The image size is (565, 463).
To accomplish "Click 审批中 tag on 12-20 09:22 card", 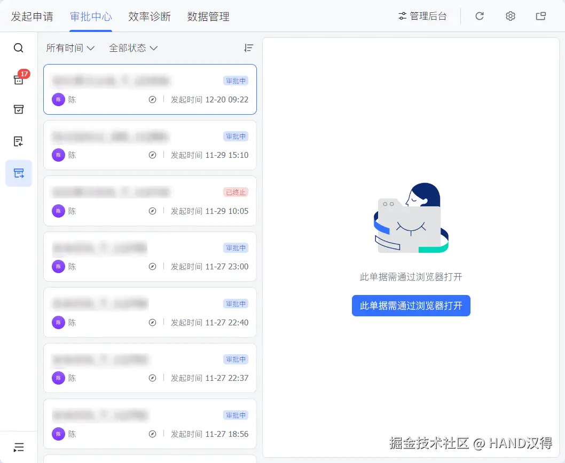I will 236,81.
